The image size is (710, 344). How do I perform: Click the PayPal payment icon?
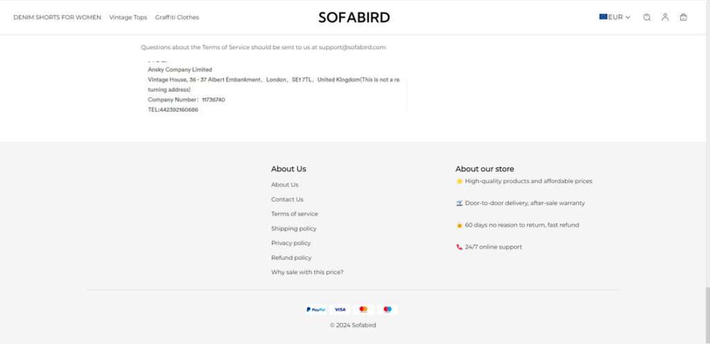316,309
